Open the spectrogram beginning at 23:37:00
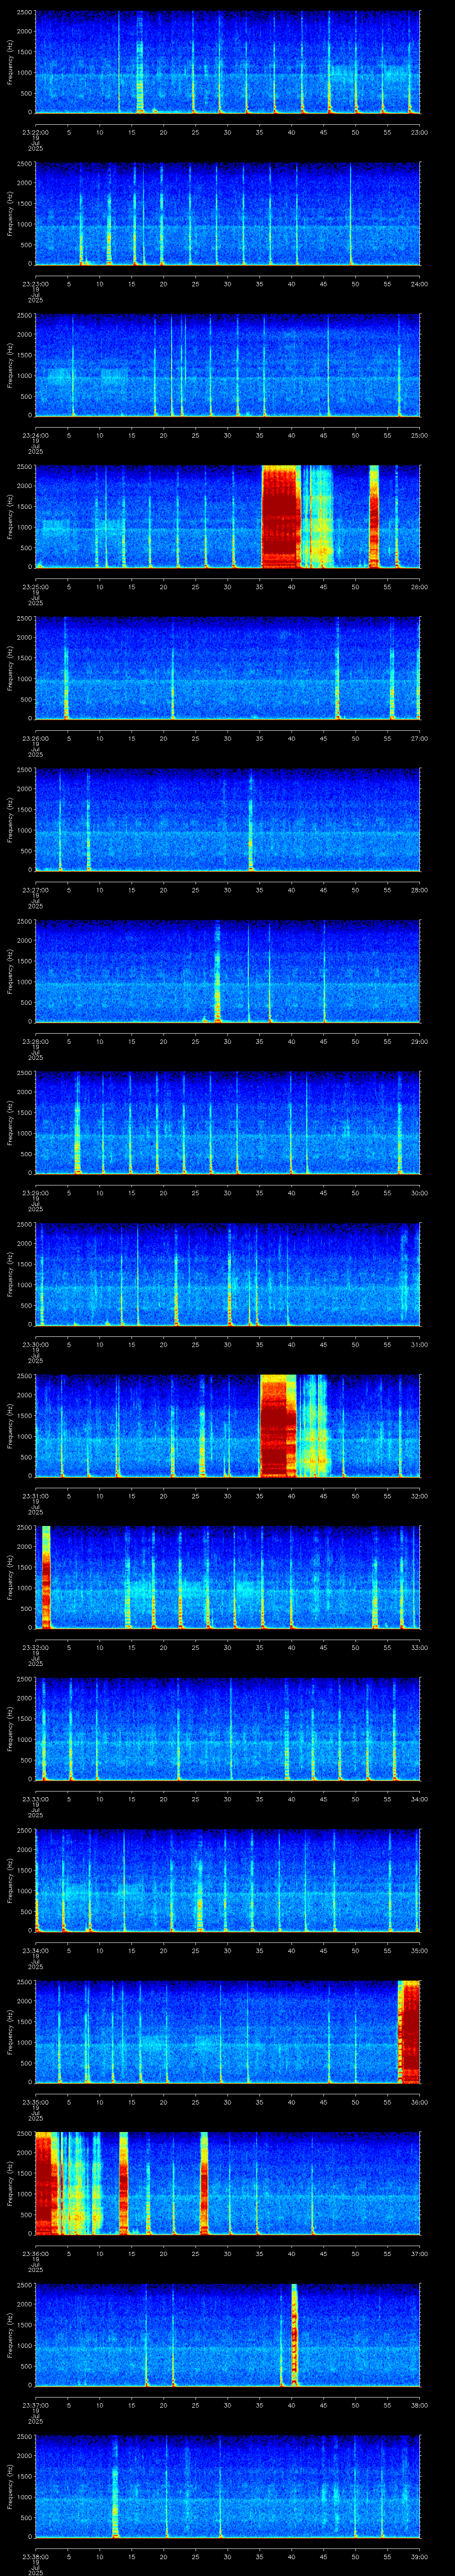This screenshot has width=455, height=2576. 227,2335
